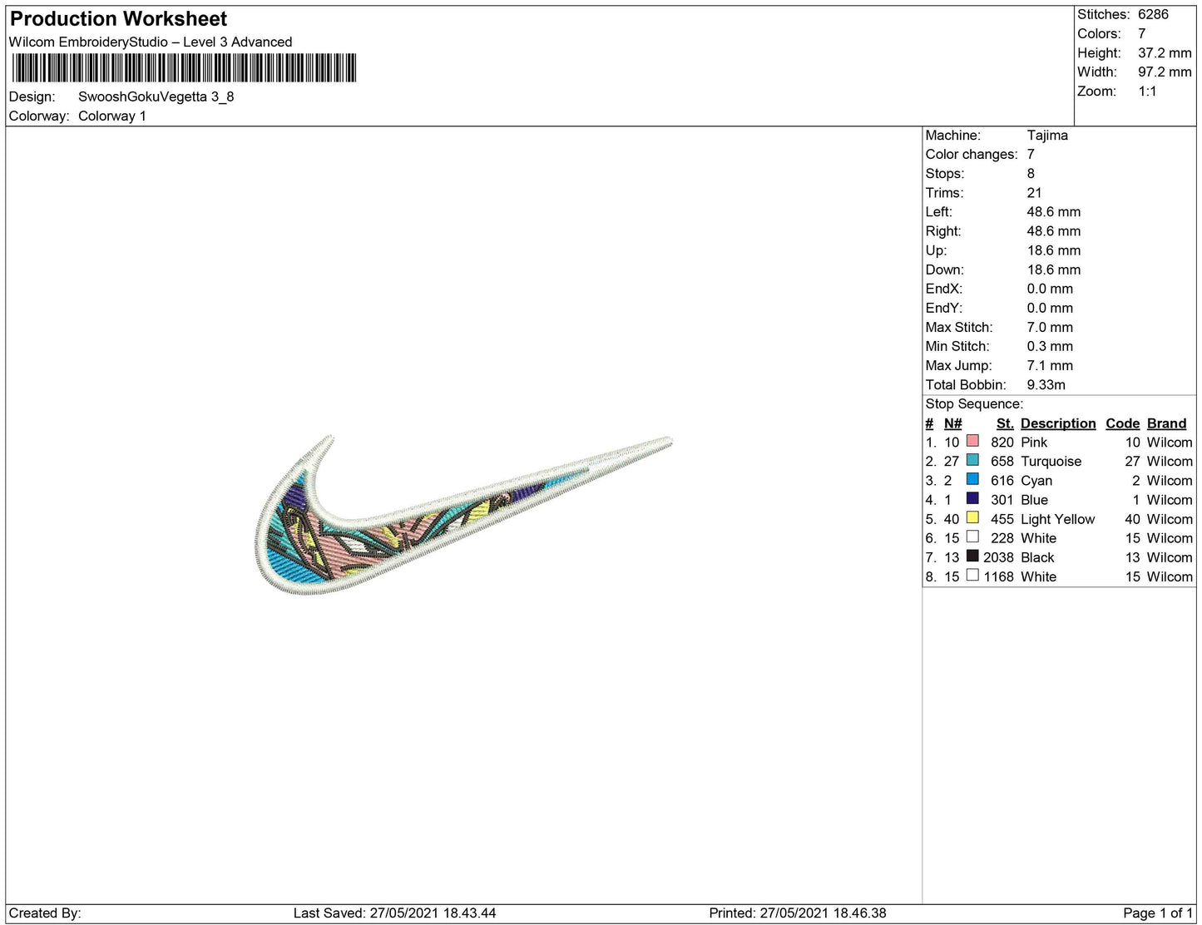1202x925 pixels.
Task: Select the Turquoise description text
Action: tap(1051, 462)
